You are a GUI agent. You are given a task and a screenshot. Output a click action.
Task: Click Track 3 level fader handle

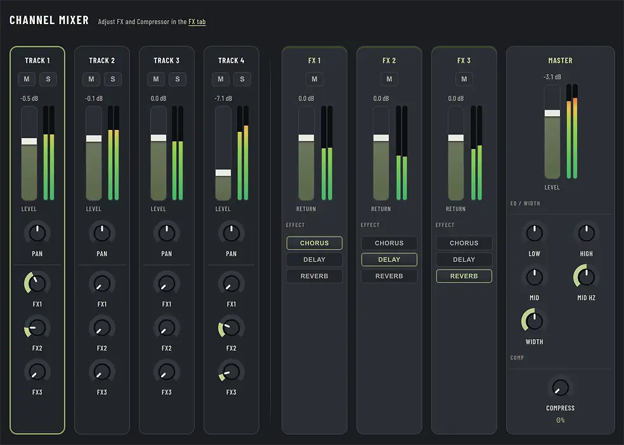click(159, 138)
